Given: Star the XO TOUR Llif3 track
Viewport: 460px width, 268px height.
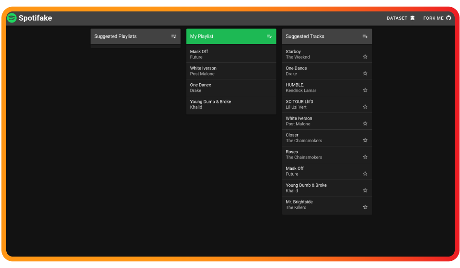Looking at the screenshot, I should point(365,107).
